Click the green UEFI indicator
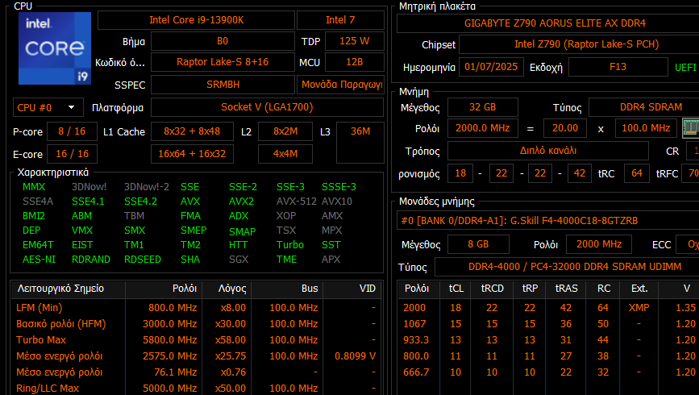 pyautogui.click(x=685, y=67)
